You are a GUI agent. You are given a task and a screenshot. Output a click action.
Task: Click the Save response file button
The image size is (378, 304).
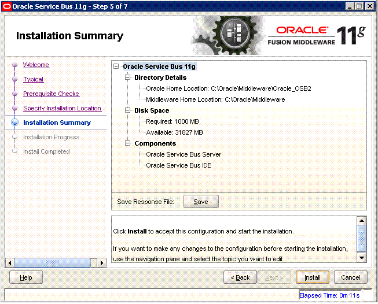[x=201, y=202]
